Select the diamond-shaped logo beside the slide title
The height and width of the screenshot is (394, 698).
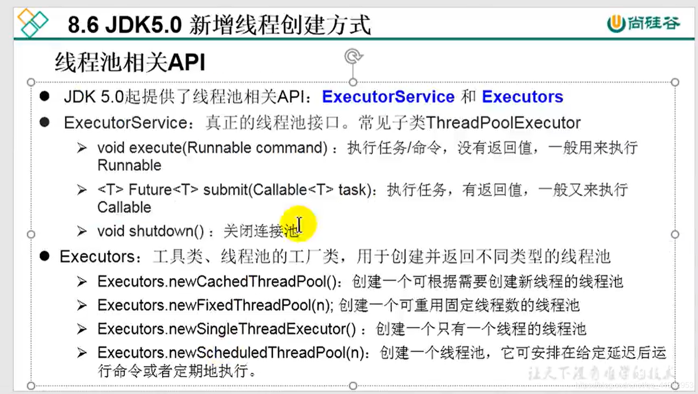coord(32,22)
